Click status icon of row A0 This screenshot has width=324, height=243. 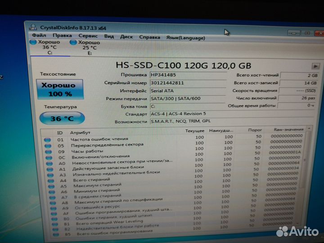coord(49,164)
